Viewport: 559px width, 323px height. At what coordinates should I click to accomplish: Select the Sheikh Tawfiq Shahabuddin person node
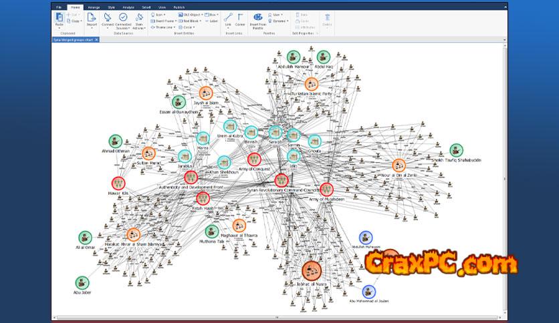click(x=456, y=150)
